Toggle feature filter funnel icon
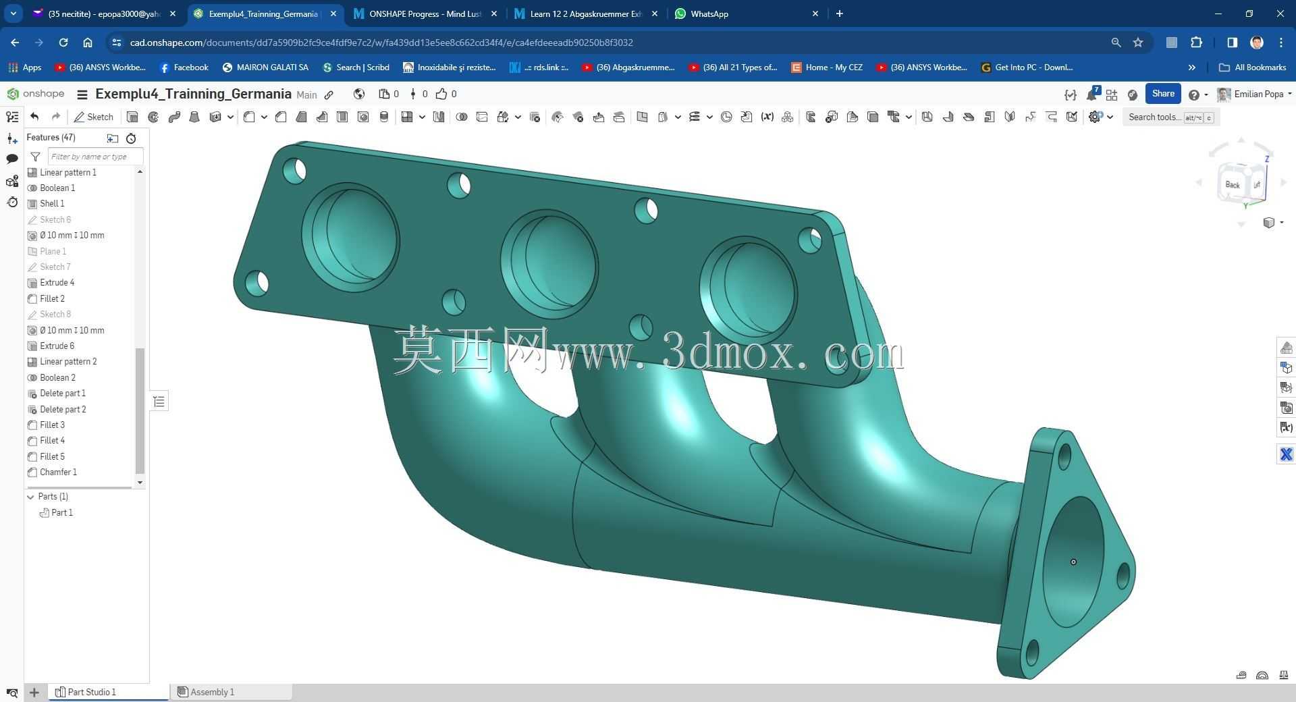 tap(35, 157)
